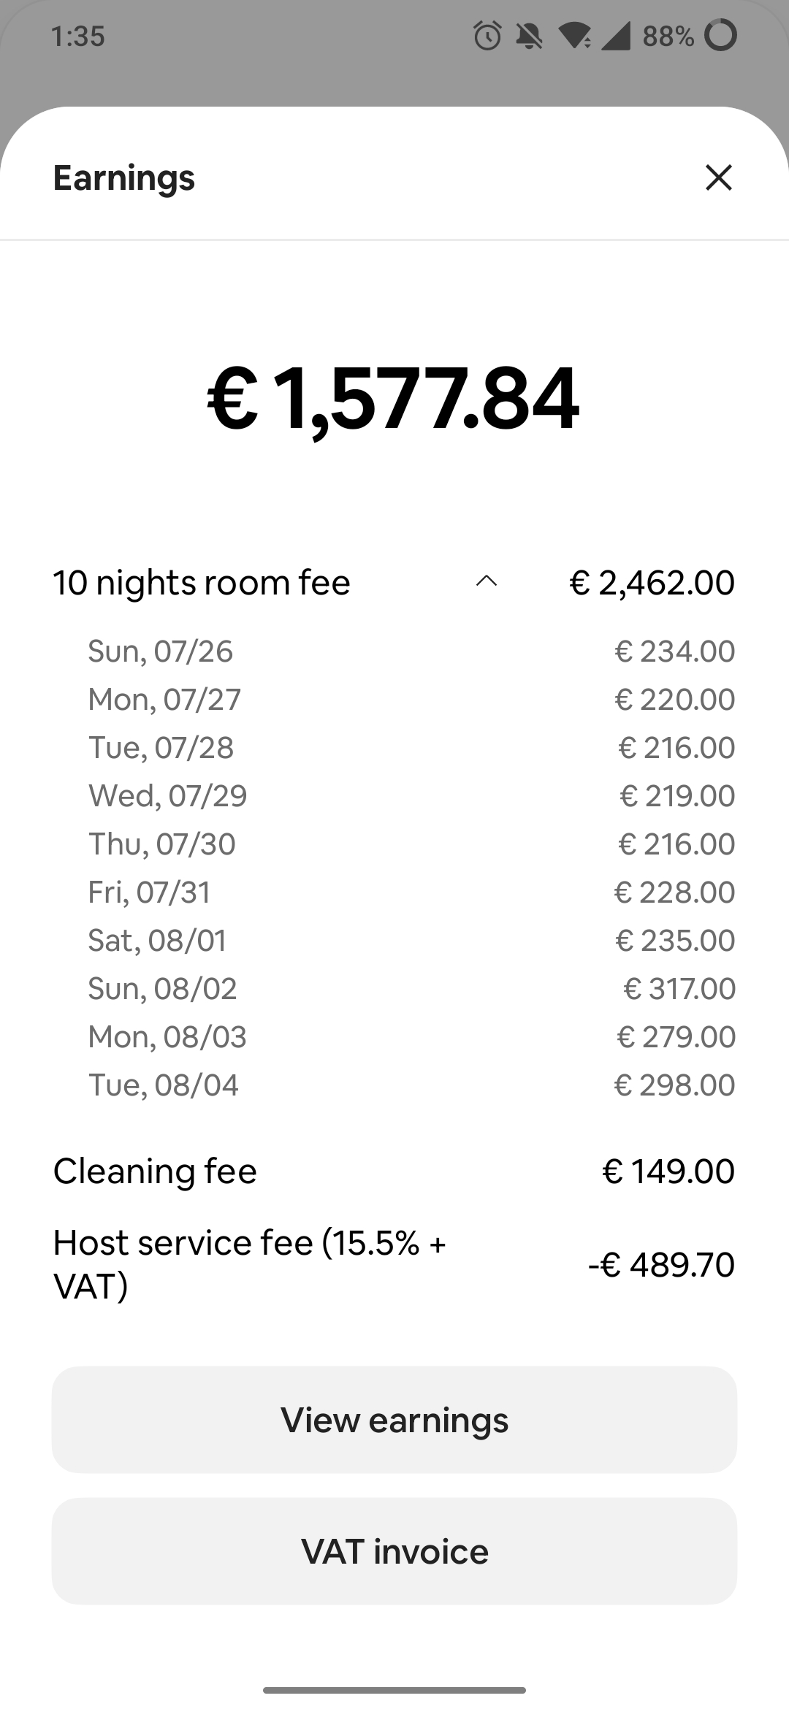Tap the 10 nights room fee label

pos(202,583)
